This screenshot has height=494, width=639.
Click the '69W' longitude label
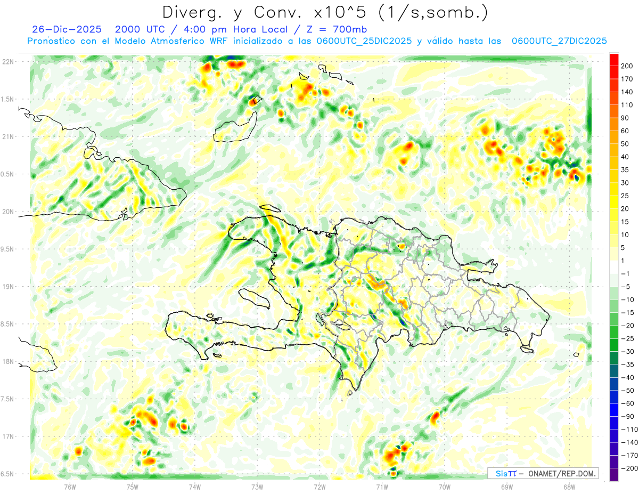coord(507,486)
